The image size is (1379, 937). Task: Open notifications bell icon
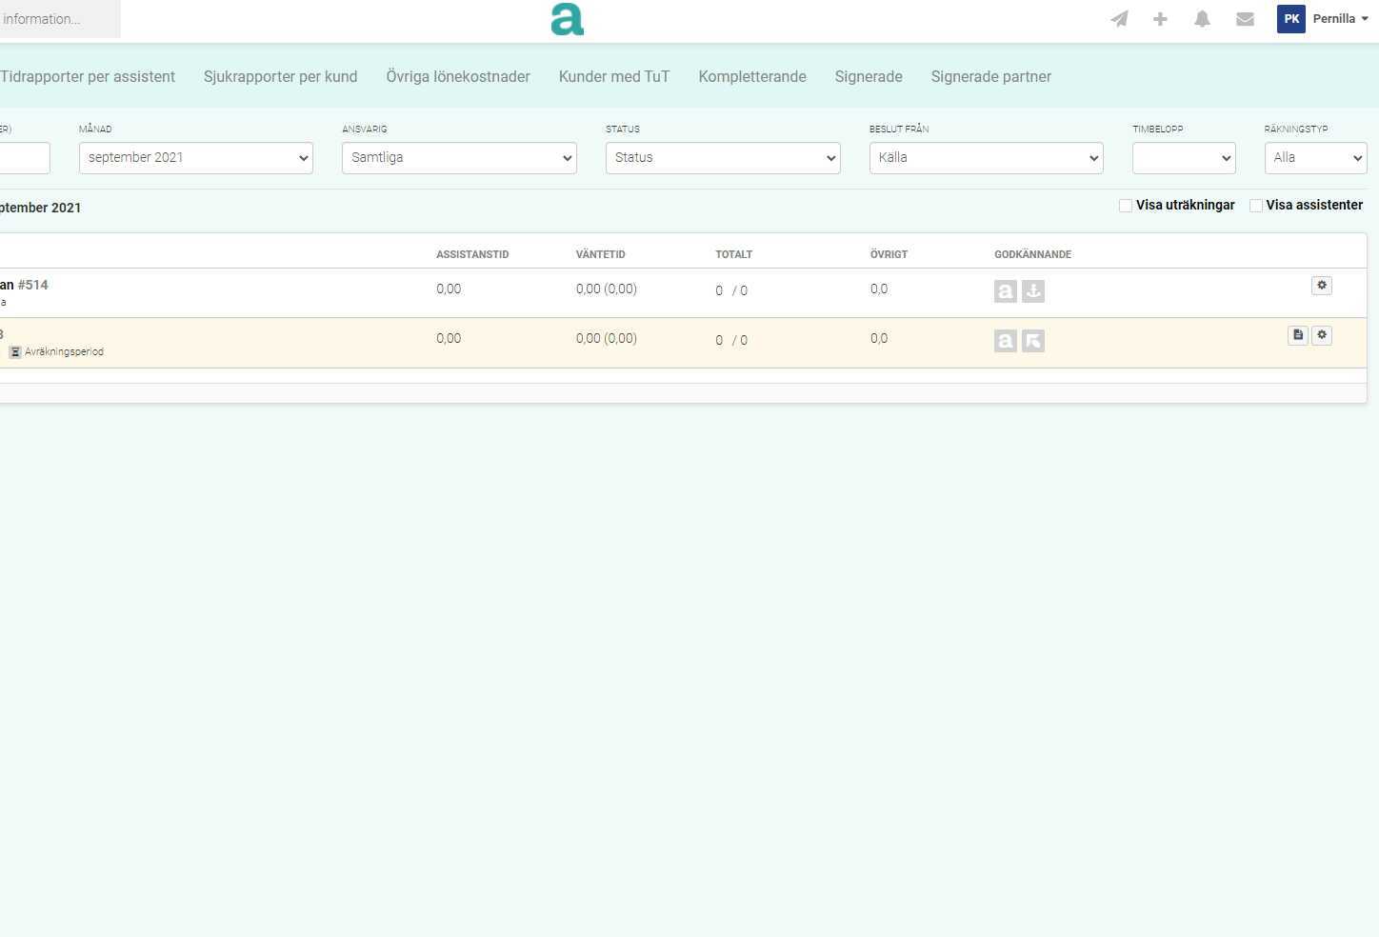point(1202,19)
